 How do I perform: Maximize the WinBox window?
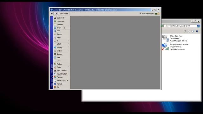pos(155,10)
